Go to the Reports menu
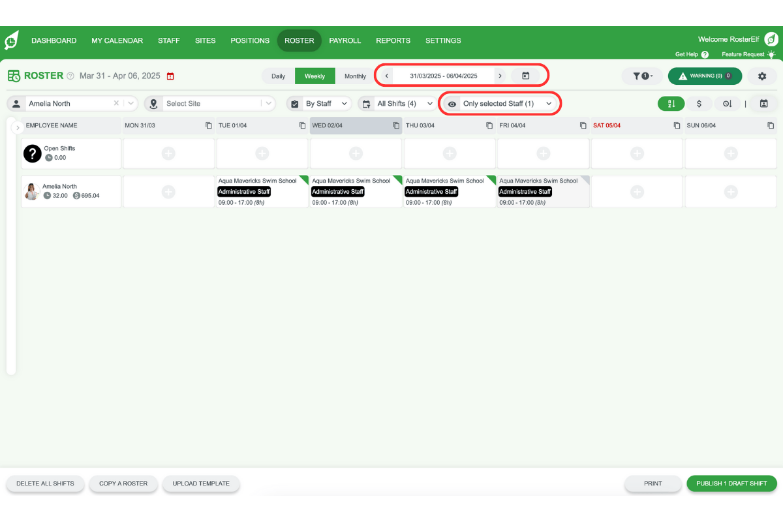 point(393,40)
